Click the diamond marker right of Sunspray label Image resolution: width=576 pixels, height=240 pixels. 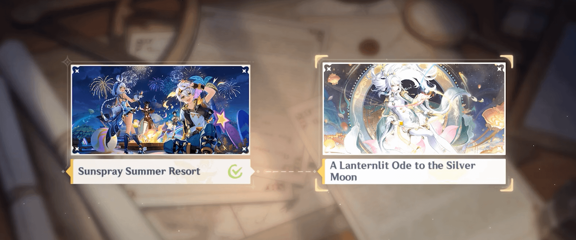coord(258,171)
